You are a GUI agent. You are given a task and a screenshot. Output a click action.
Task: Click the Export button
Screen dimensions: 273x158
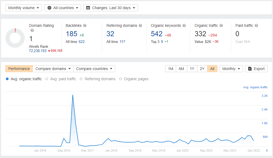tap(256, 69)
